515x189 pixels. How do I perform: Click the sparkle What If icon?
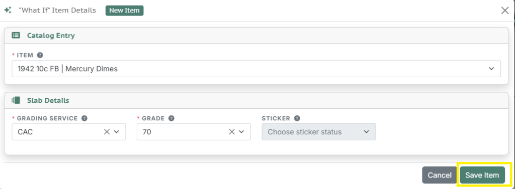(8, 10)
